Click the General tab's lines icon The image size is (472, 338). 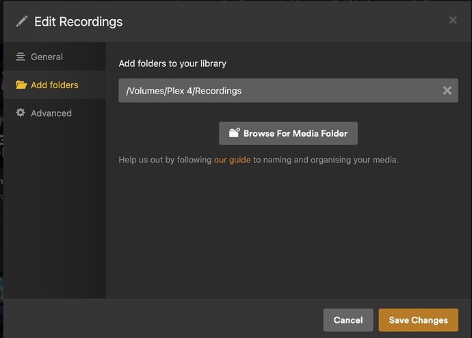(x=21, y=57)
